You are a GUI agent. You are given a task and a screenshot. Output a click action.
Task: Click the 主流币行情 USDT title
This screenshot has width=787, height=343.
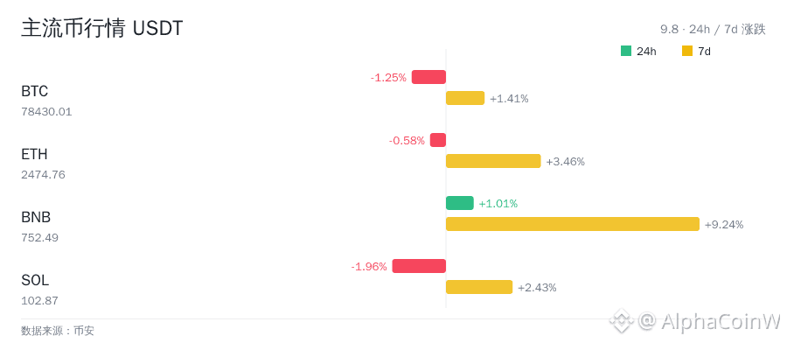click(x=102, y=29)
